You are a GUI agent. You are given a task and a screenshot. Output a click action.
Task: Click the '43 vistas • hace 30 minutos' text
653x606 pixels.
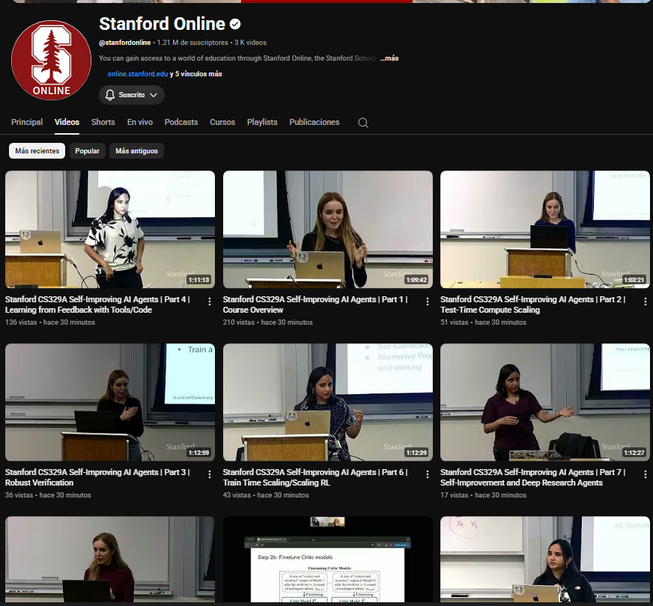[x=266, y=495]
